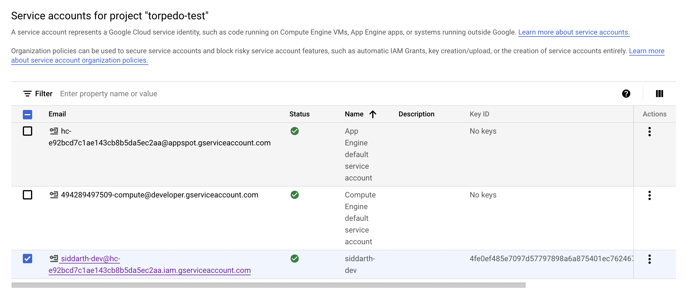Open actions menu for App Engine account
Image resolution: width=690 pixels, height=303 pixels.
pos(649,132)
